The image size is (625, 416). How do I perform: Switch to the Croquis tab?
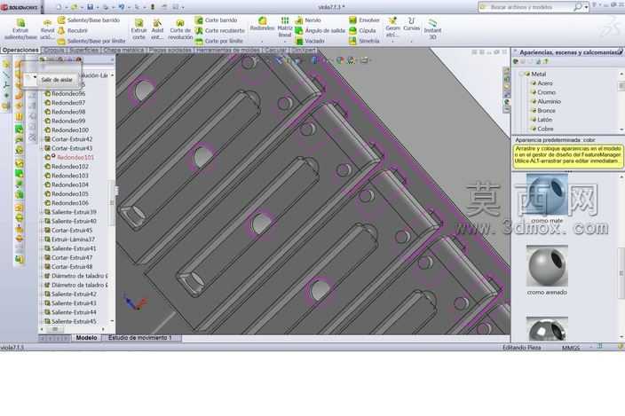point(54,51)
